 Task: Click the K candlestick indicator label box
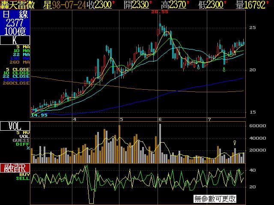[15, 41]
